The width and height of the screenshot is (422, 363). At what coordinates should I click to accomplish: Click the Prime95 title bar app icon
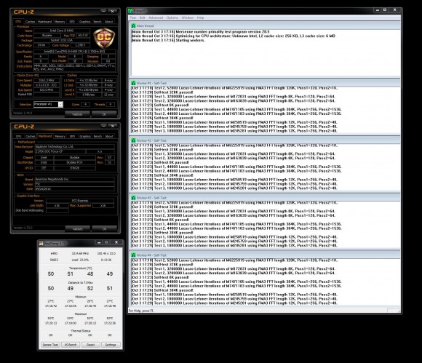coord(130,11)
